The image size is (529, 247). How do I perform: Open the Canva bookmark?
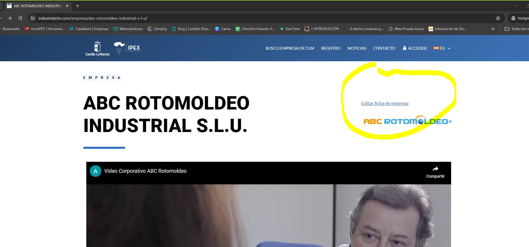coord(223,29)
